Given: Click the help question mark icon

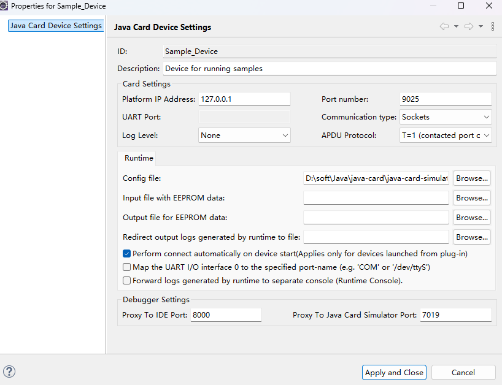Looking at the screenshot, I should (9, 372).
